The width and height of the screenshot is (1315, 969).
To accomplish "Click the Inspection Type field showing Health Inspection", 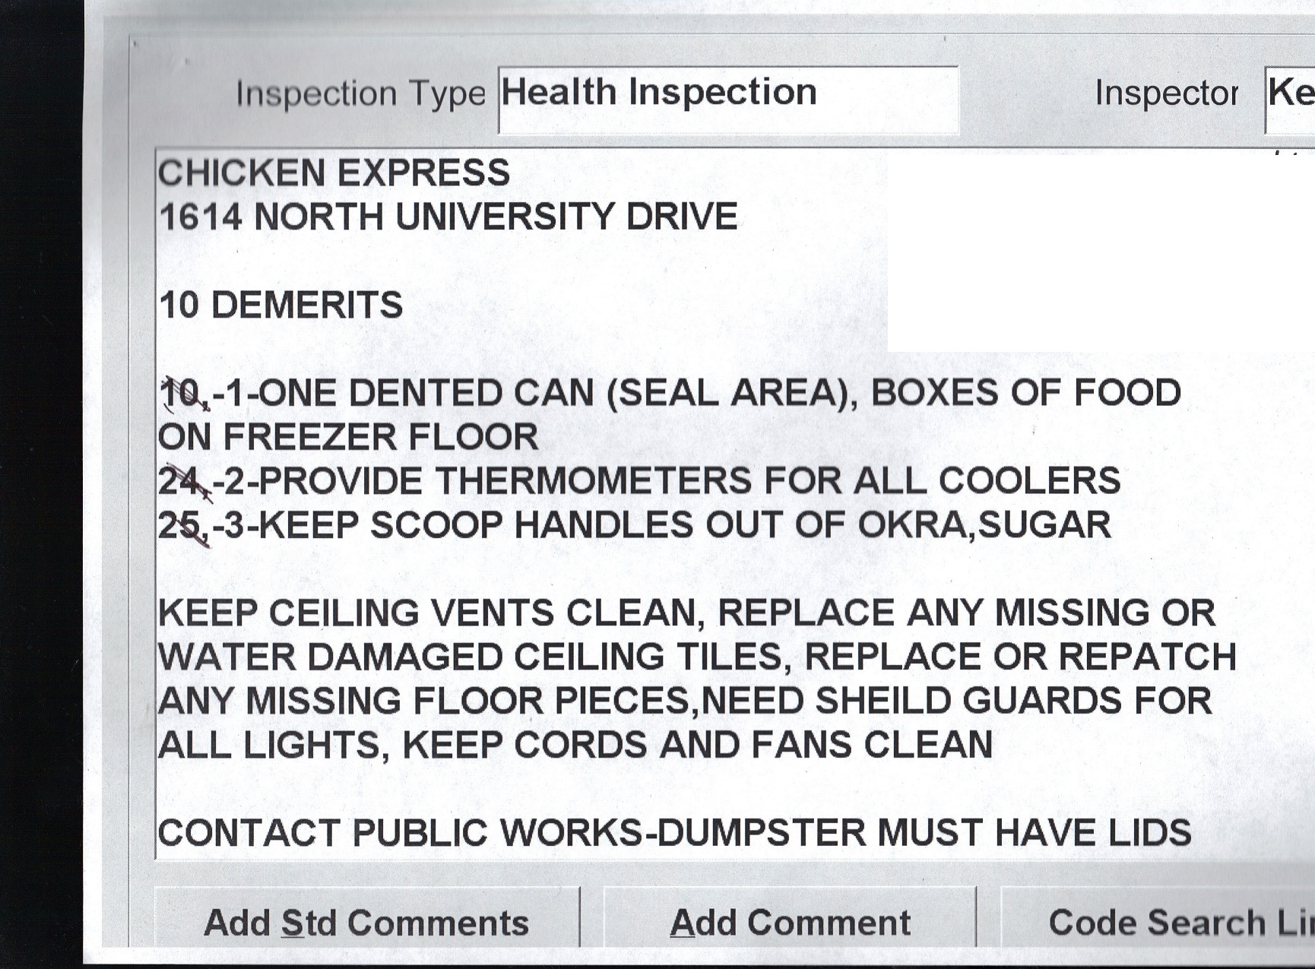I will 727,100.
